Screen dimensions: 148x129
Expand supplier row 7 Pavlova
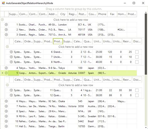tap(6, 106)
